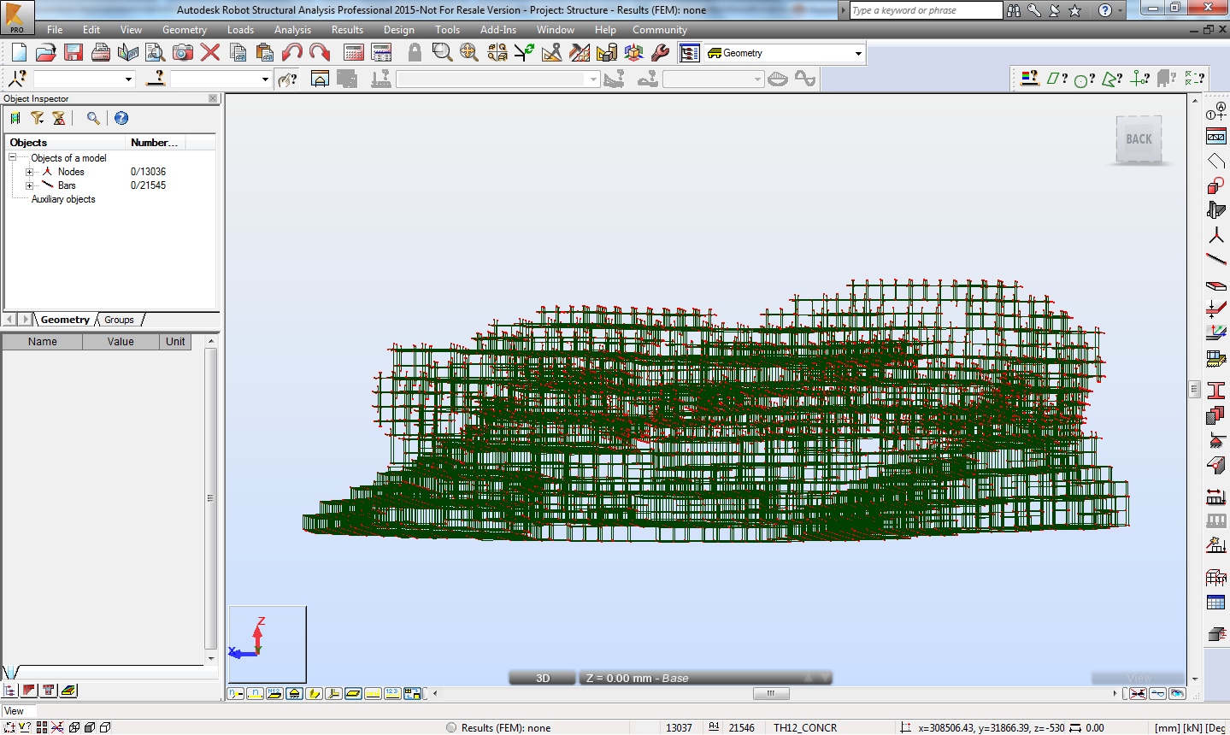
Task: Open the Results menu
Action: point(347,30)
